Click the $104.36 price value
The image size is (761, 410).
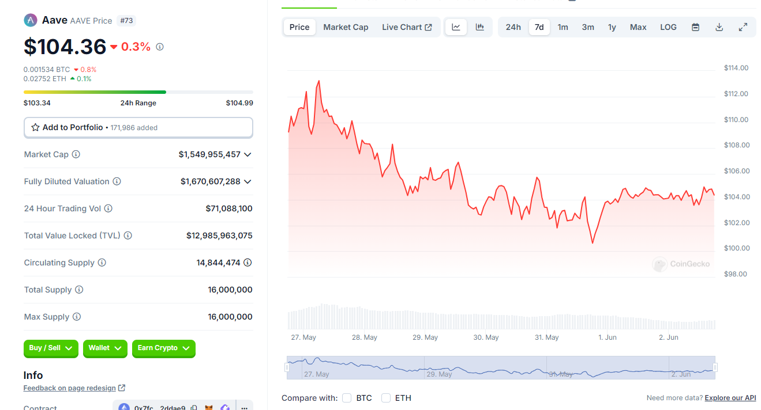[65, 47]
